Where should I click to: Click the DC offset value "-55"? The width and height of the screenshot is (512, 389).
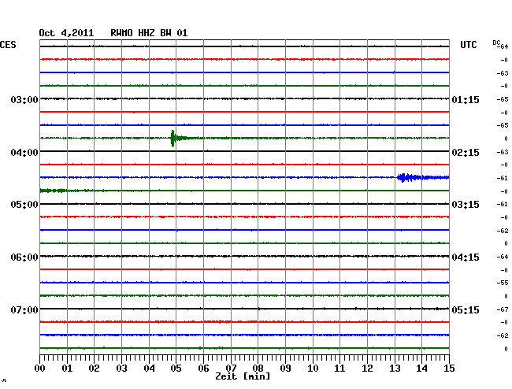click(503, 283)
